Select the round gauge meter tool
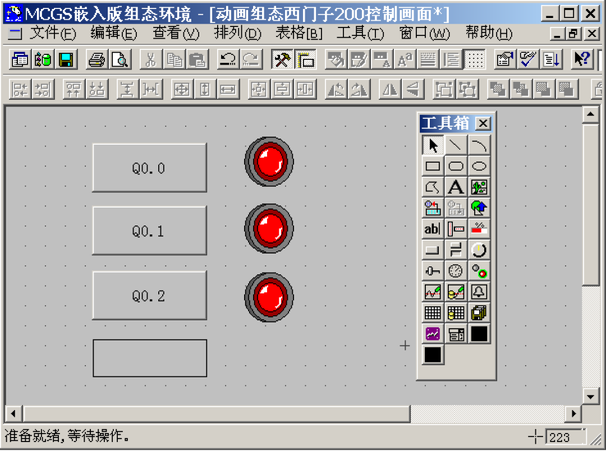The height and width of the screenshot is (451, 606). tap(456, 270)
